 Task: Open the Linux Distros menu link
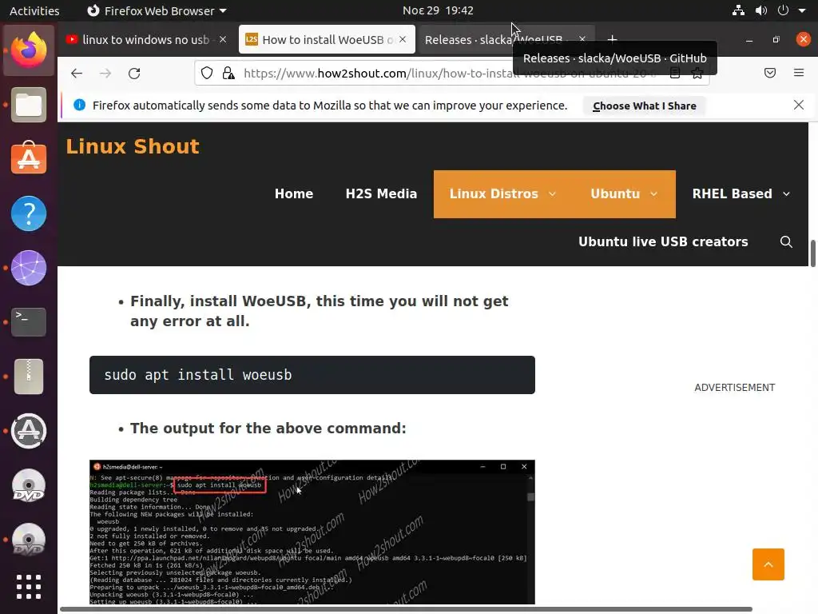tap(494, 193)
